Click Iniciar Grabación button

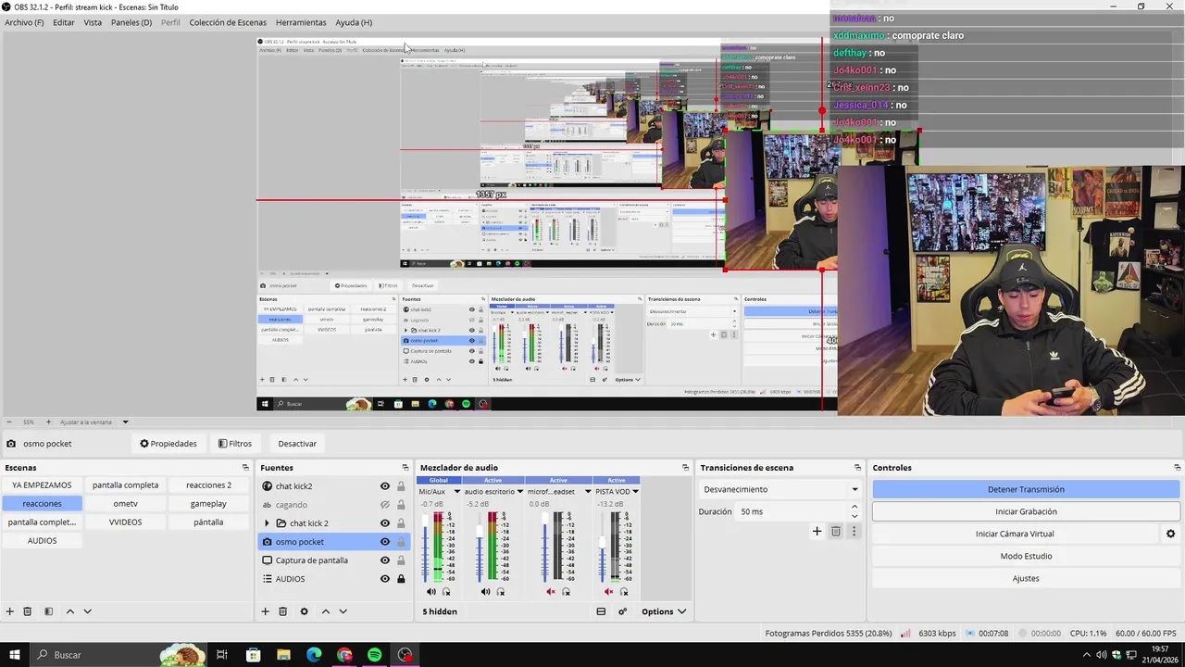pos(1026,511)
